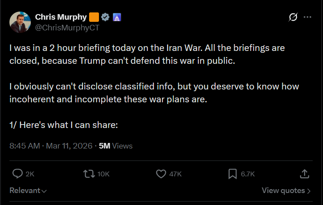Open the Chris Murphy display name link
The height and width of the screenshot is (205, 323).
pos(61,17)
